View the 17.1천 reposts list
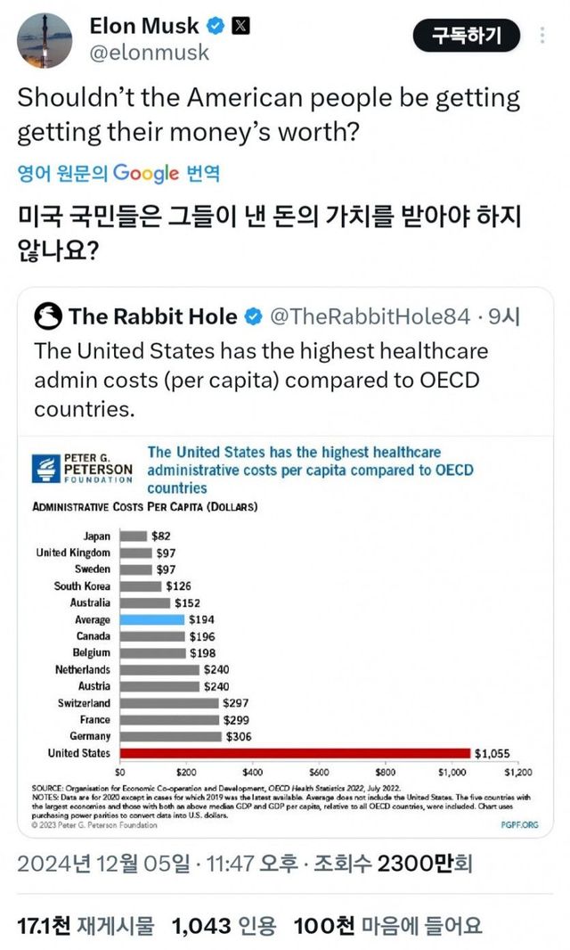The image size is (570, 950). tap(85, 925)
